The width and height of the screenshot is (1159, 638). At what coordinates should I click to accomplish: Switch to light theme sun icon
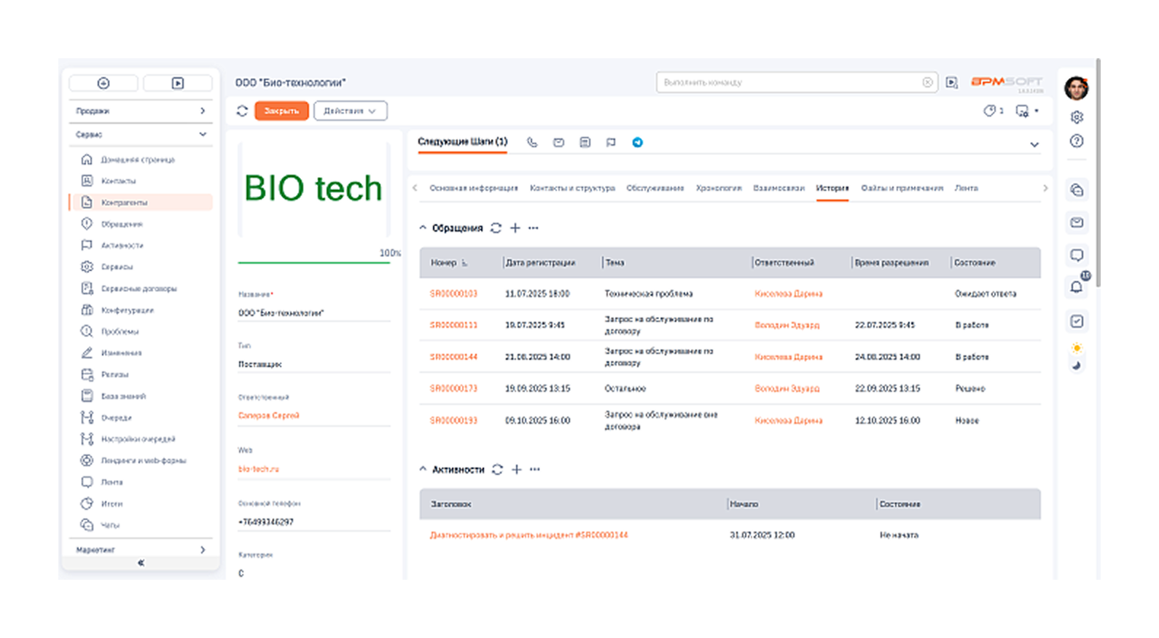click(1077, 348)
